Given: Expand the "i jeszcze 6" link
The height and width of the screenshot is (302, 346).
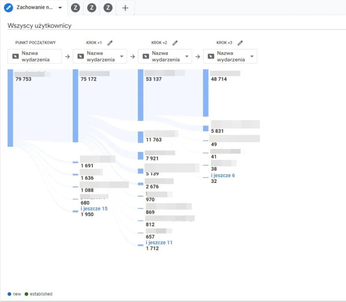Looking at the screenshot, I should (223, 175).
